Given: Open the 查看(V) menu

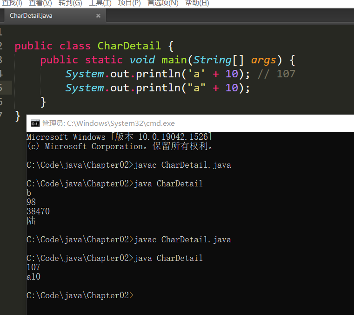Looking at the screenshot, I should tap(40, 3).
